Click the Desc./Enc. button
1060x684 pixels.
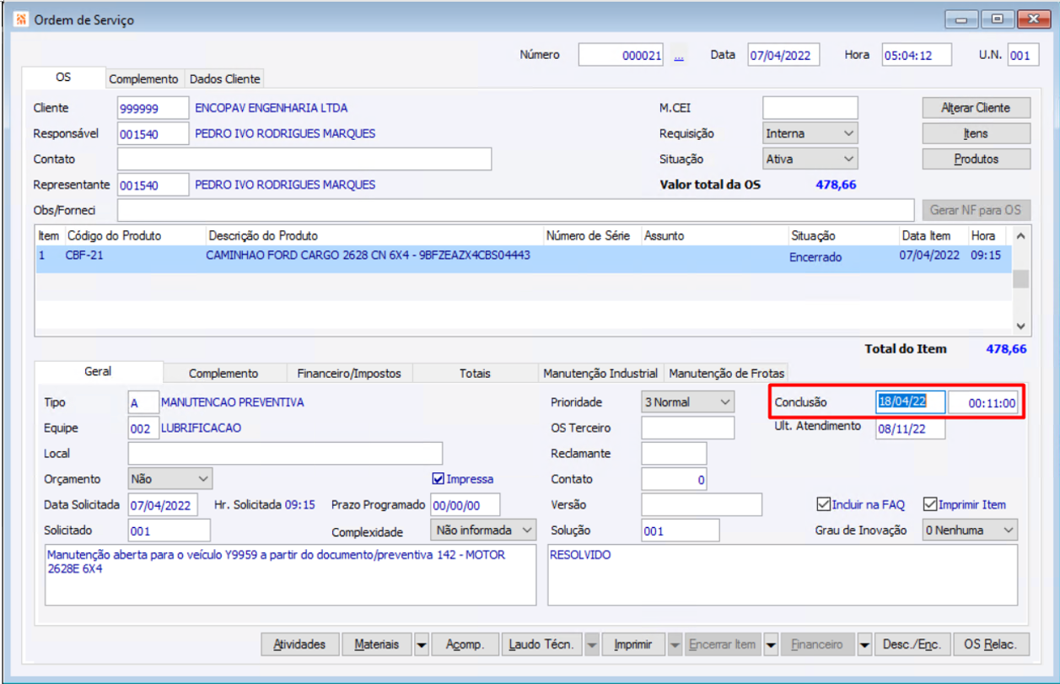[913, 644]
